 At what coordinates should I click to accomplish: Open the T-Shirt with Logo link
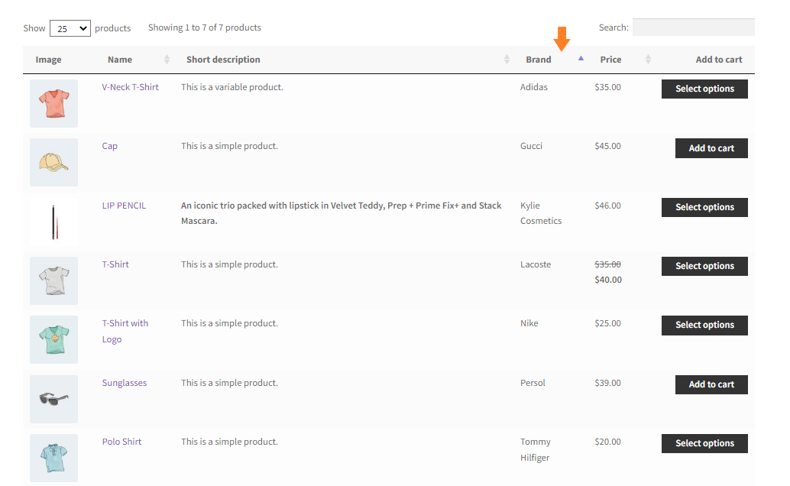click(125, 331)
